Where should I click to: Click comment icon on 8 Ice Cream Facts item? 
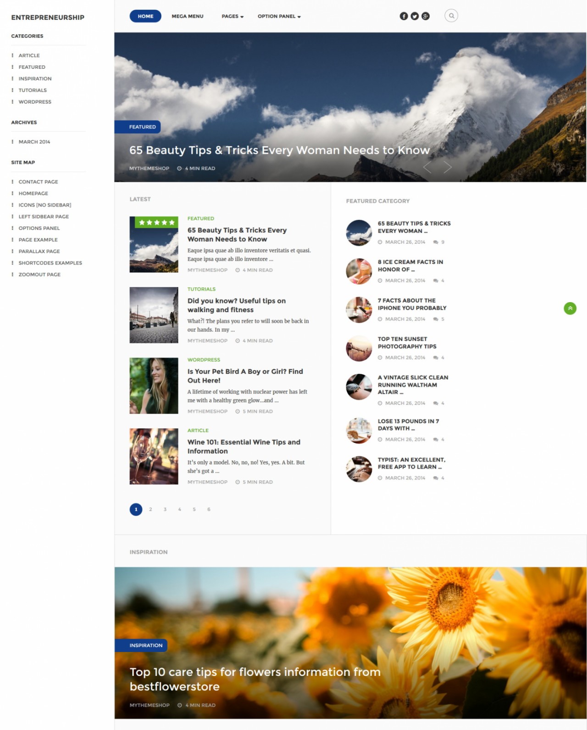[x=436, y=281]
